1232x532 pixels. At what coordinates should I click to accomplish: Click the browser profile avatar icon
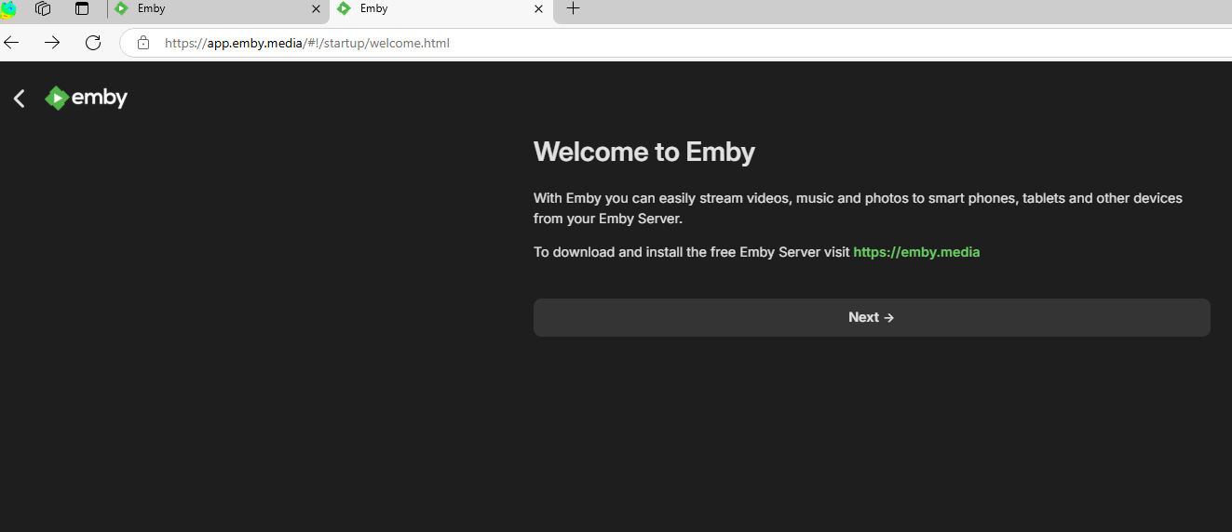(8, 9)
